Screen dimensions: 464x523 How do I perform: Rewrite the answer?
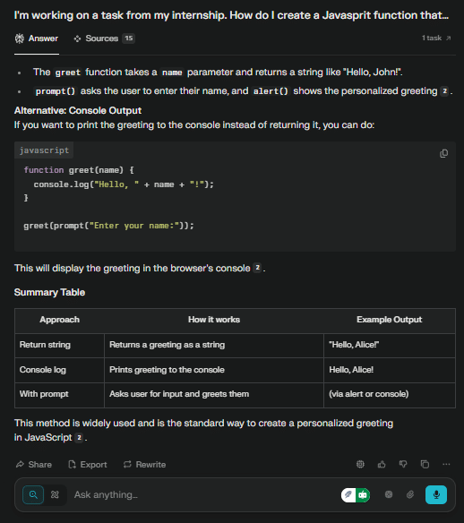(x=144, y=464)
